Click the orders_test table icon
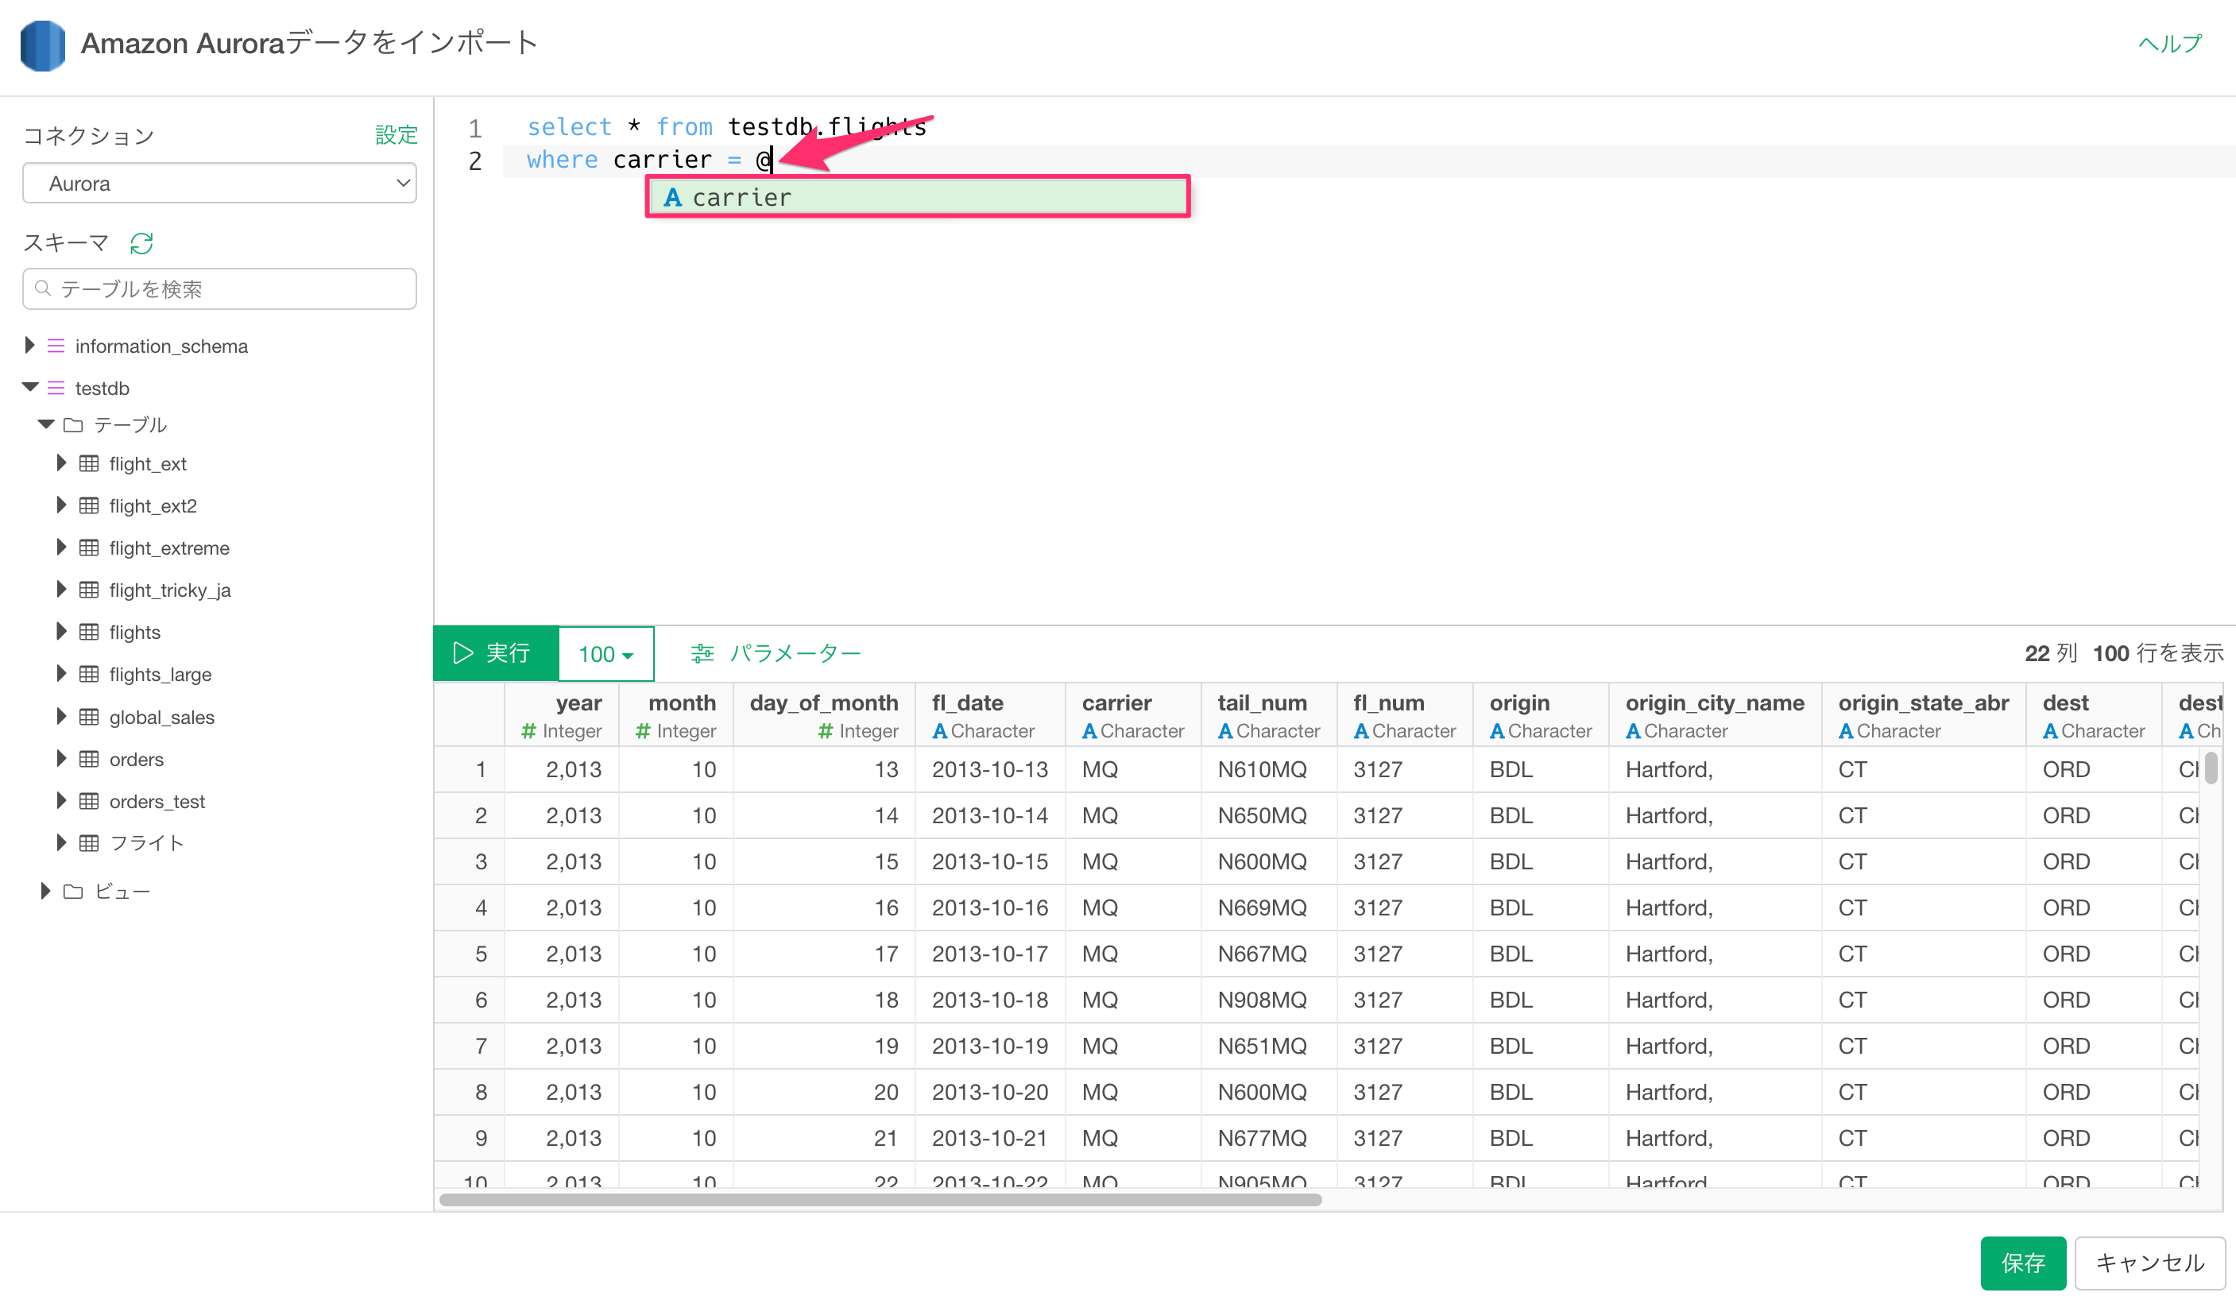Screen dimensions: 2236x1308 89,801
